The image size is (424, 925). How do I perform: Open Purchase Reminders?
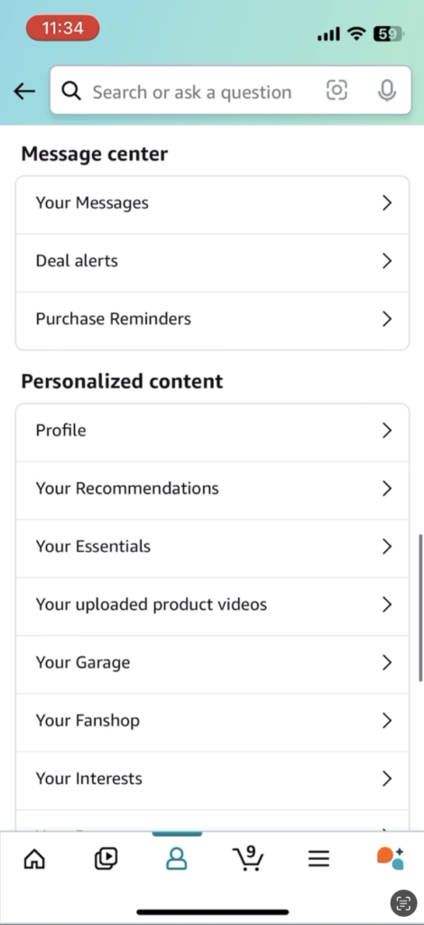point(212,319)
